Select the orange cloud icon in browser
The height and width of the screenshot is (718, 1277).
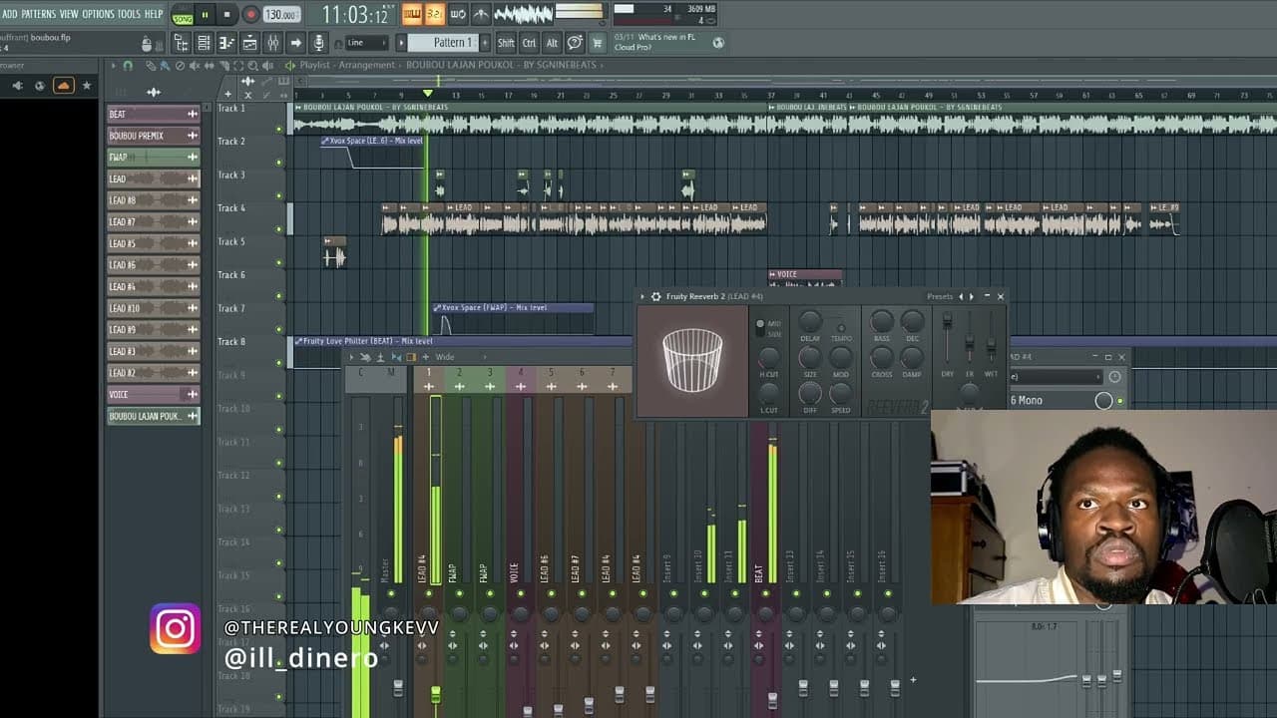[64, 86]
